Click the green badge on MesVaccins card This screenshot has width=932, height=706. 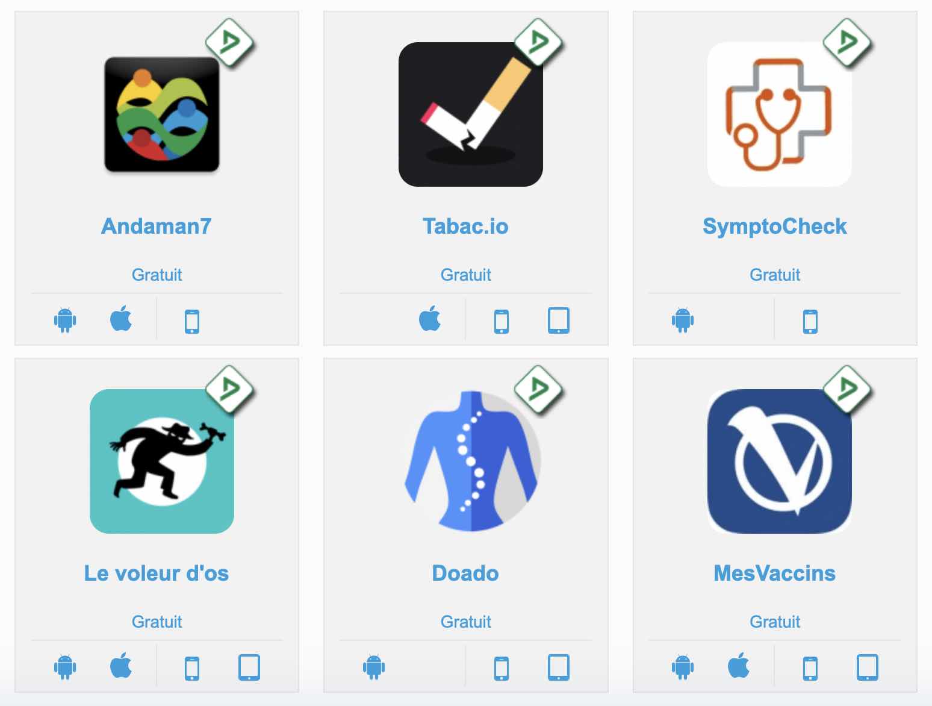848,389
